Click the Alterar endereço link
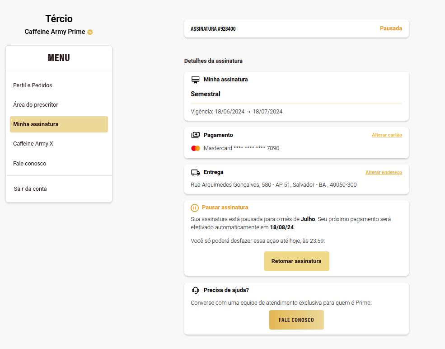Image resolution: width=445 pixels, height=349 pixels. tap(384, 172)
